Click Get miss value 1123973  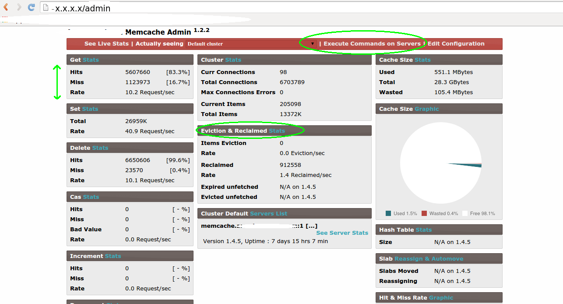click(137, 82)
